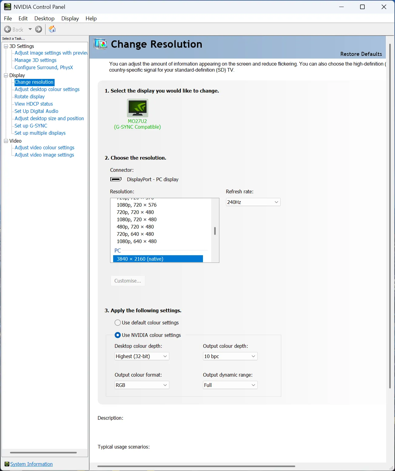Click the Forward arrow icon in toolbar
The width and height of the screenshot is (395, 471).
pyautogui.click(x=39, y=29)
